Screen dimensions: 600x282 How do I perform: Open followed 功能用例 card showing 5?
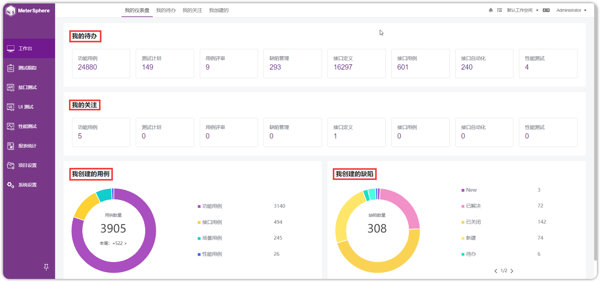coord(101,132)
